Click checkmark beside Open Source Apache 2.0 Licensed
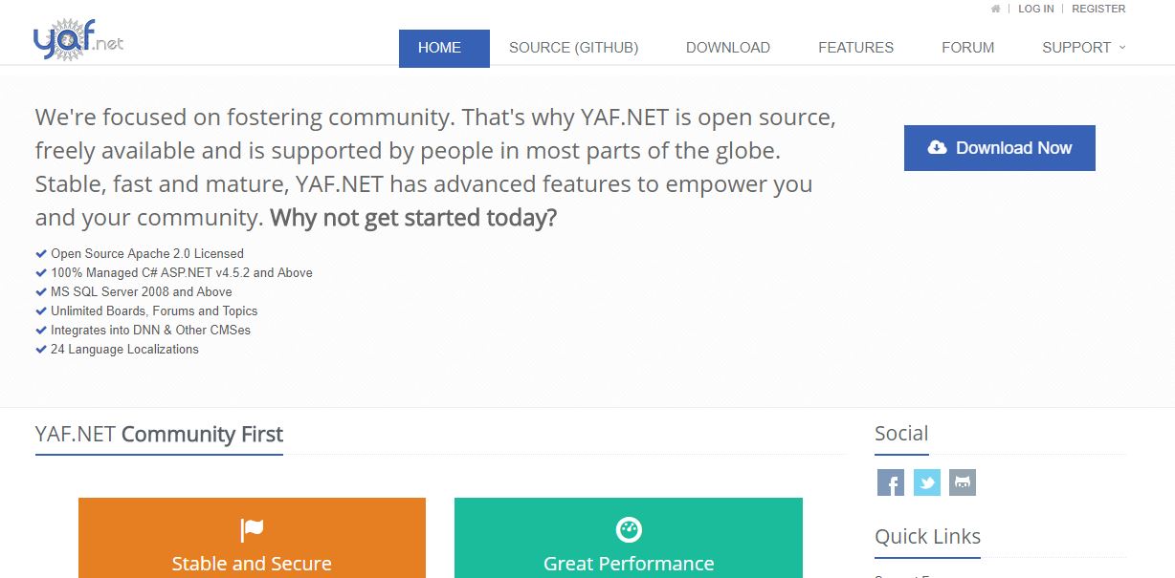 coord(40,253)
